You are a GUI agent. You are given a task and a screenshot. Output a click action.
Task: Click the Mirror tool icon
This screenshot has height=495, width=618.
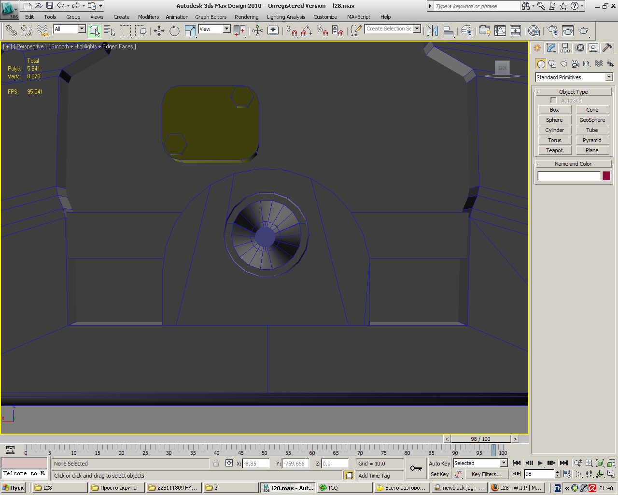(x=433, y=31)
